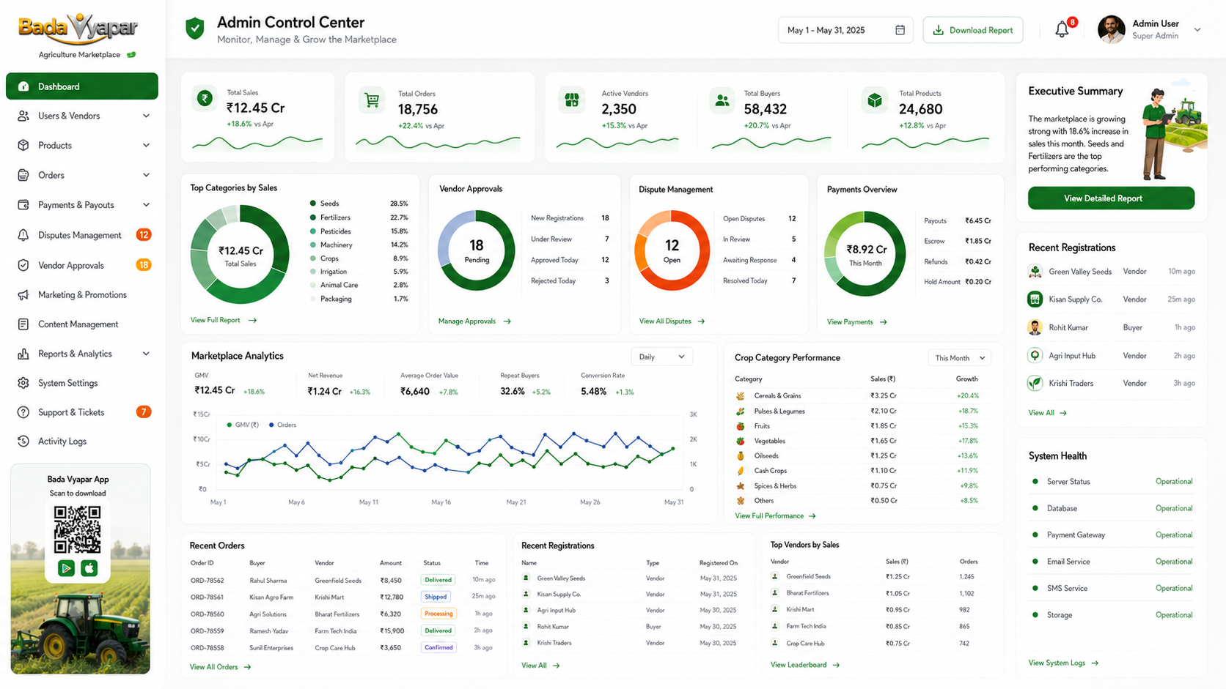Click the Seeds legend color dot
This screenshot has height=689, width=1226.
pyautogui.click(x=313, y=204)
